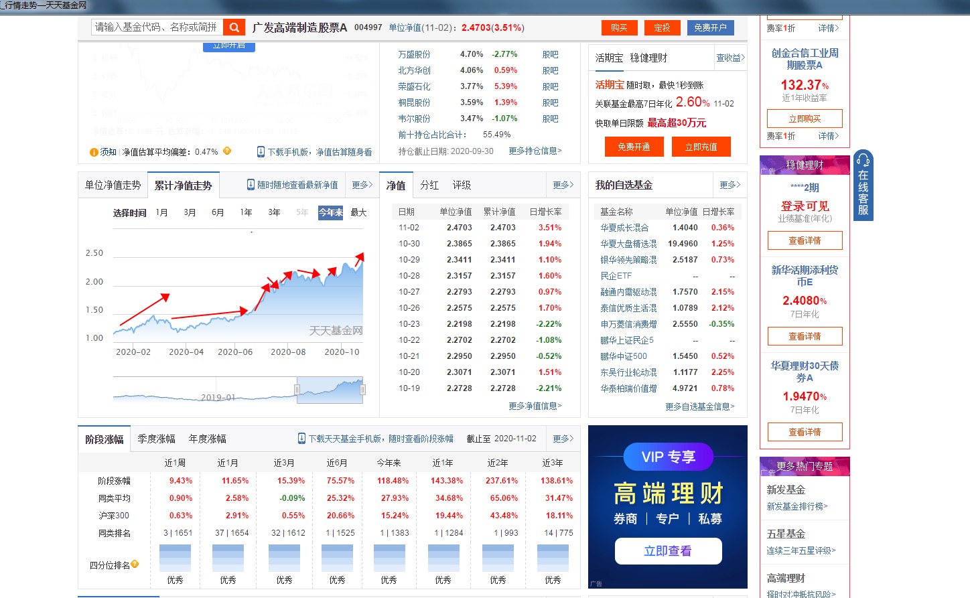Click the phone icon beside 下载天天基金手机版
The width and height of the screenshot is (970, 598).
tap(303, 438)
